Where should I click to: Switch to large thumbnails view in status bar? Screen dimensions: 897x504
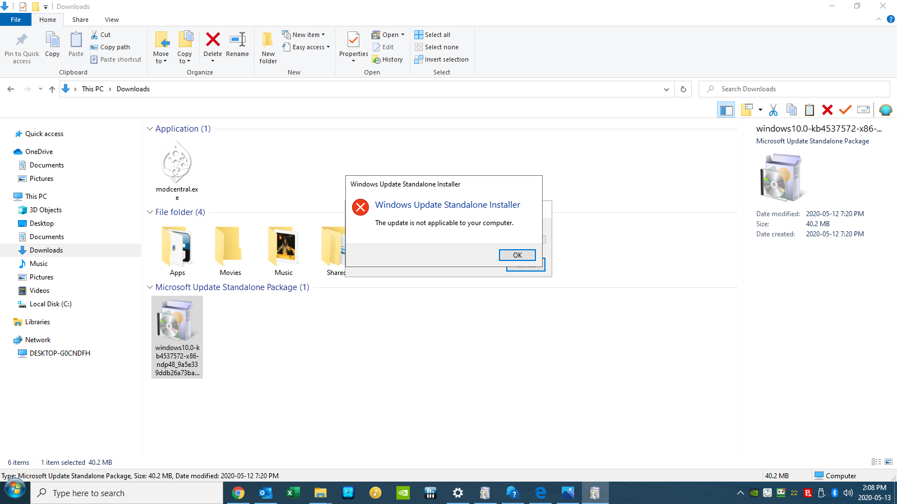(x=889, y=462)
